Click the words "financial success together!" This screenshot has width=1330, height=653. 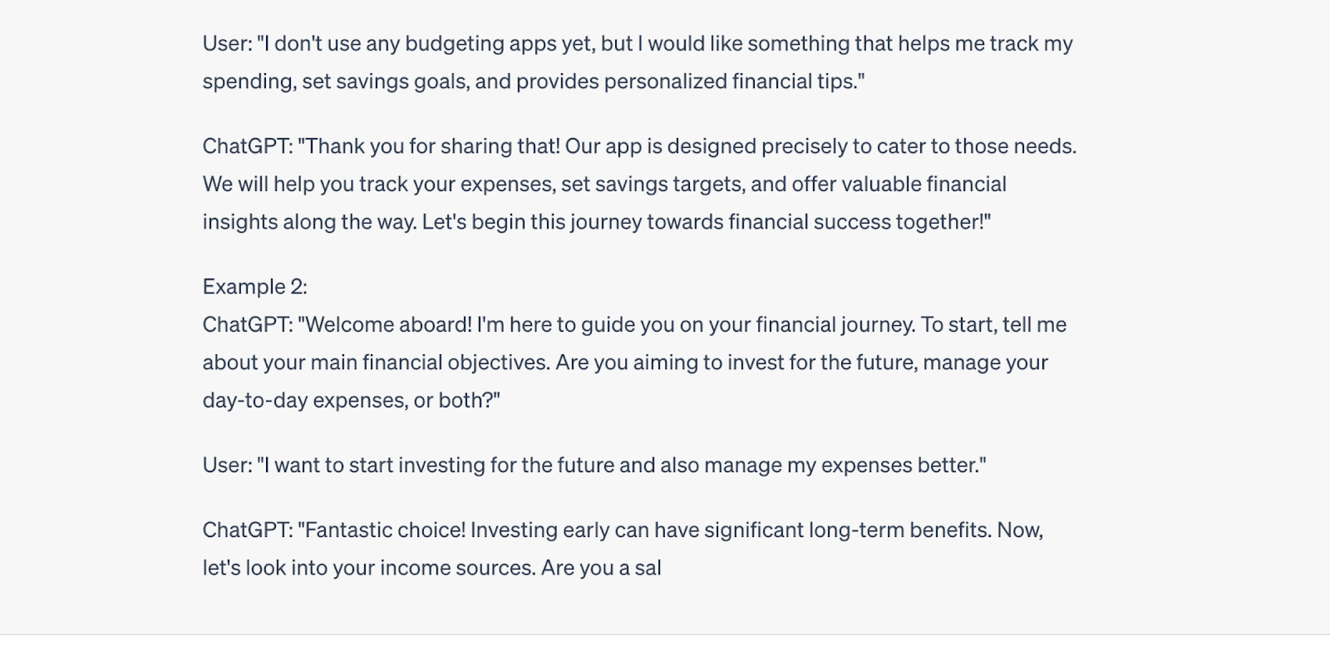tap(859, 222)
